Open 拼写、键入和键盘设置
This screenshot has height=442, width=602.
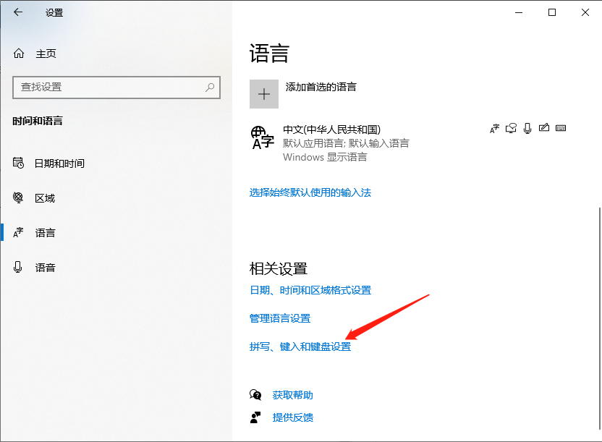tap(302, 347)
